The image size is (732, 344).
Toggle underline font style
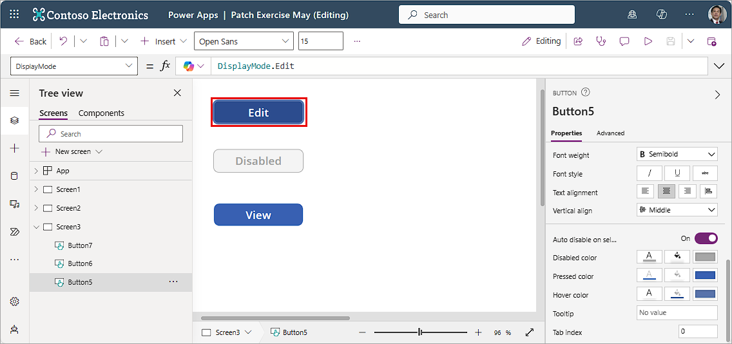(677, 173)
